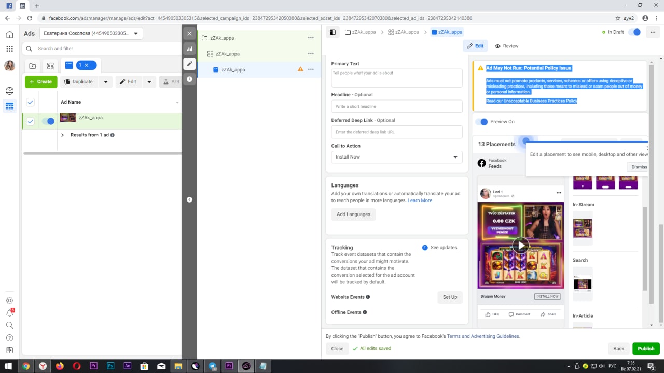Click the Search and filter field

click(x=102, y=49)
